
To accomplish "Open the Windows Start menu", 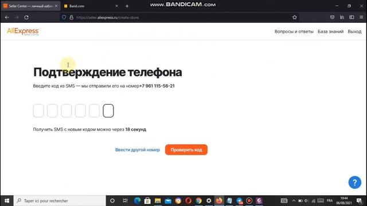I will [7, 201].
